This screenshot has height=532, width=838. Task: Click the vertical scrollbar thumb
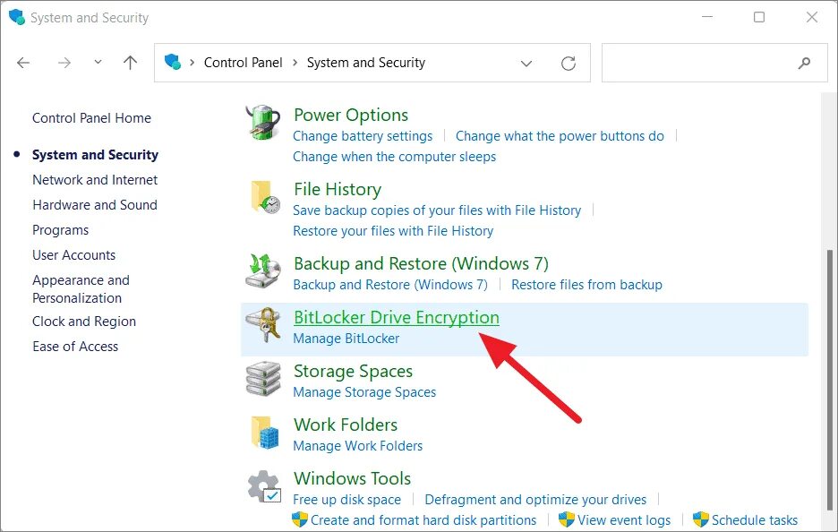830,380
